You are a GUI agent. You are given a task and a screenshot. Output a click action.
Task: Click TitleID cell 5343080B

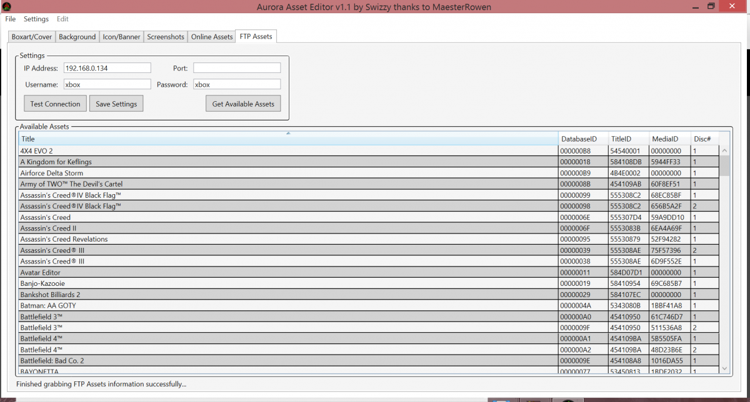(629, 306)
